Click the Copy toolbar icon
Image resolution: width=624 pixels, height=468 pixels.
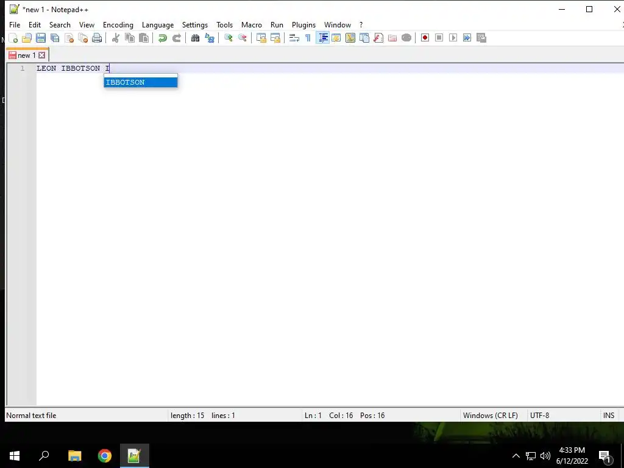pyautogui.click(x=130, y=38)
